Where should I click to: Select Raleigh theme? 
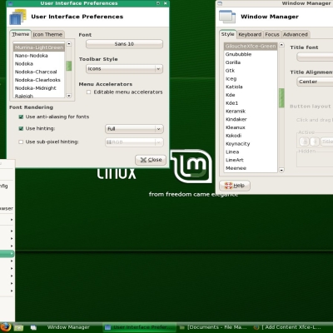pyautogui.click(x=39, y=96)
